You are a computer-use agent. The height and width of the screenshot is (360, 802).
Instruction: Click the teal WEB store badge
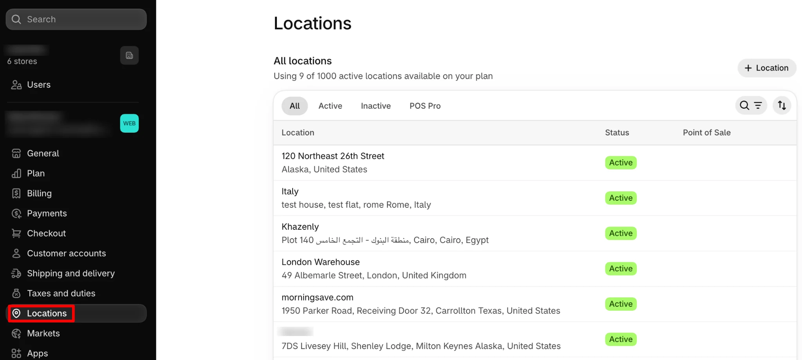(x=129, y=123)
